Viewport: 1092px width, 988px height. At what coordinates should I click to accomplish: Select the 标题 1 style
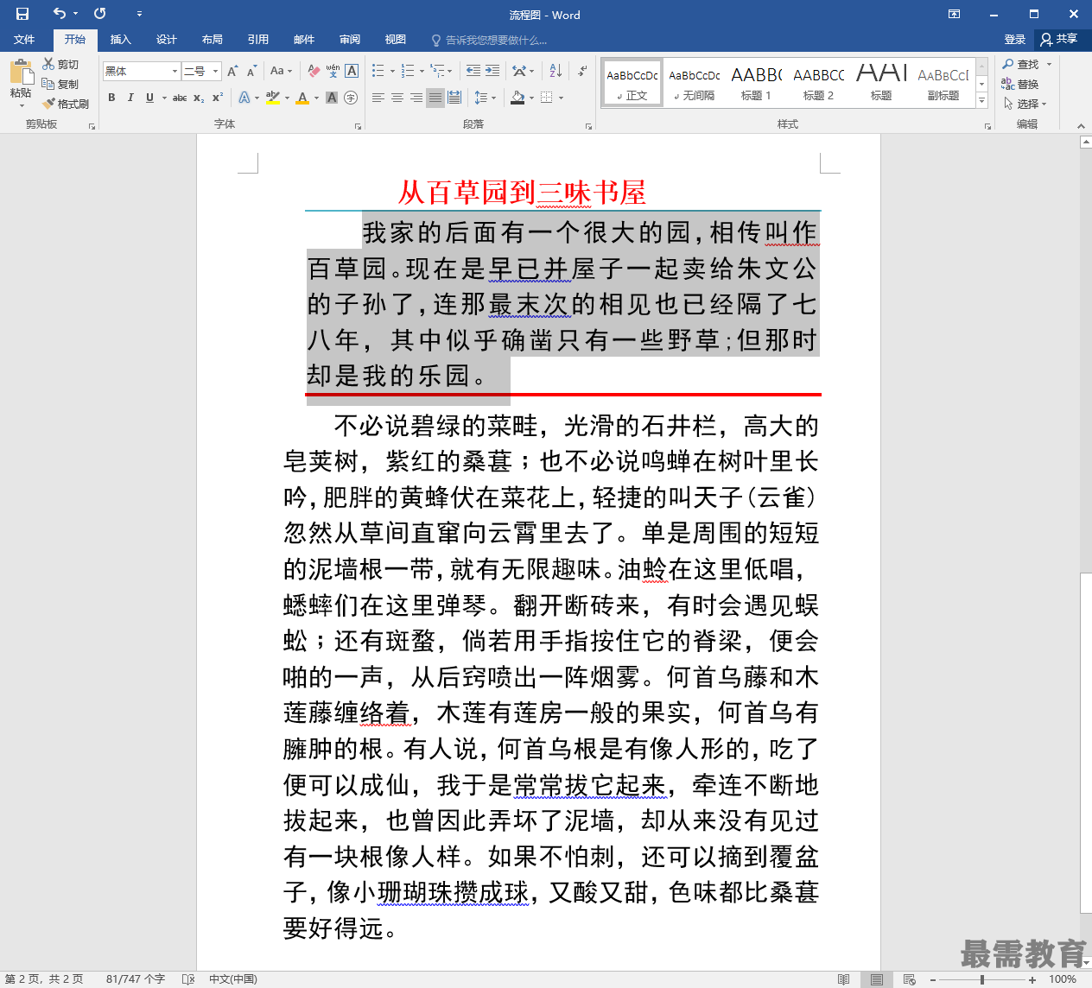pos(756,83)
